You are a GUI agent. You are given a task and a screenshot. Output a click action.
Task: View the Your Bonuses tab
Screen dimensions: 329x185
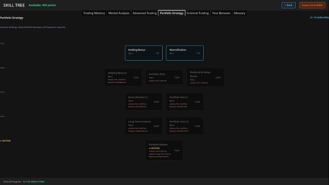click(221, 13)
